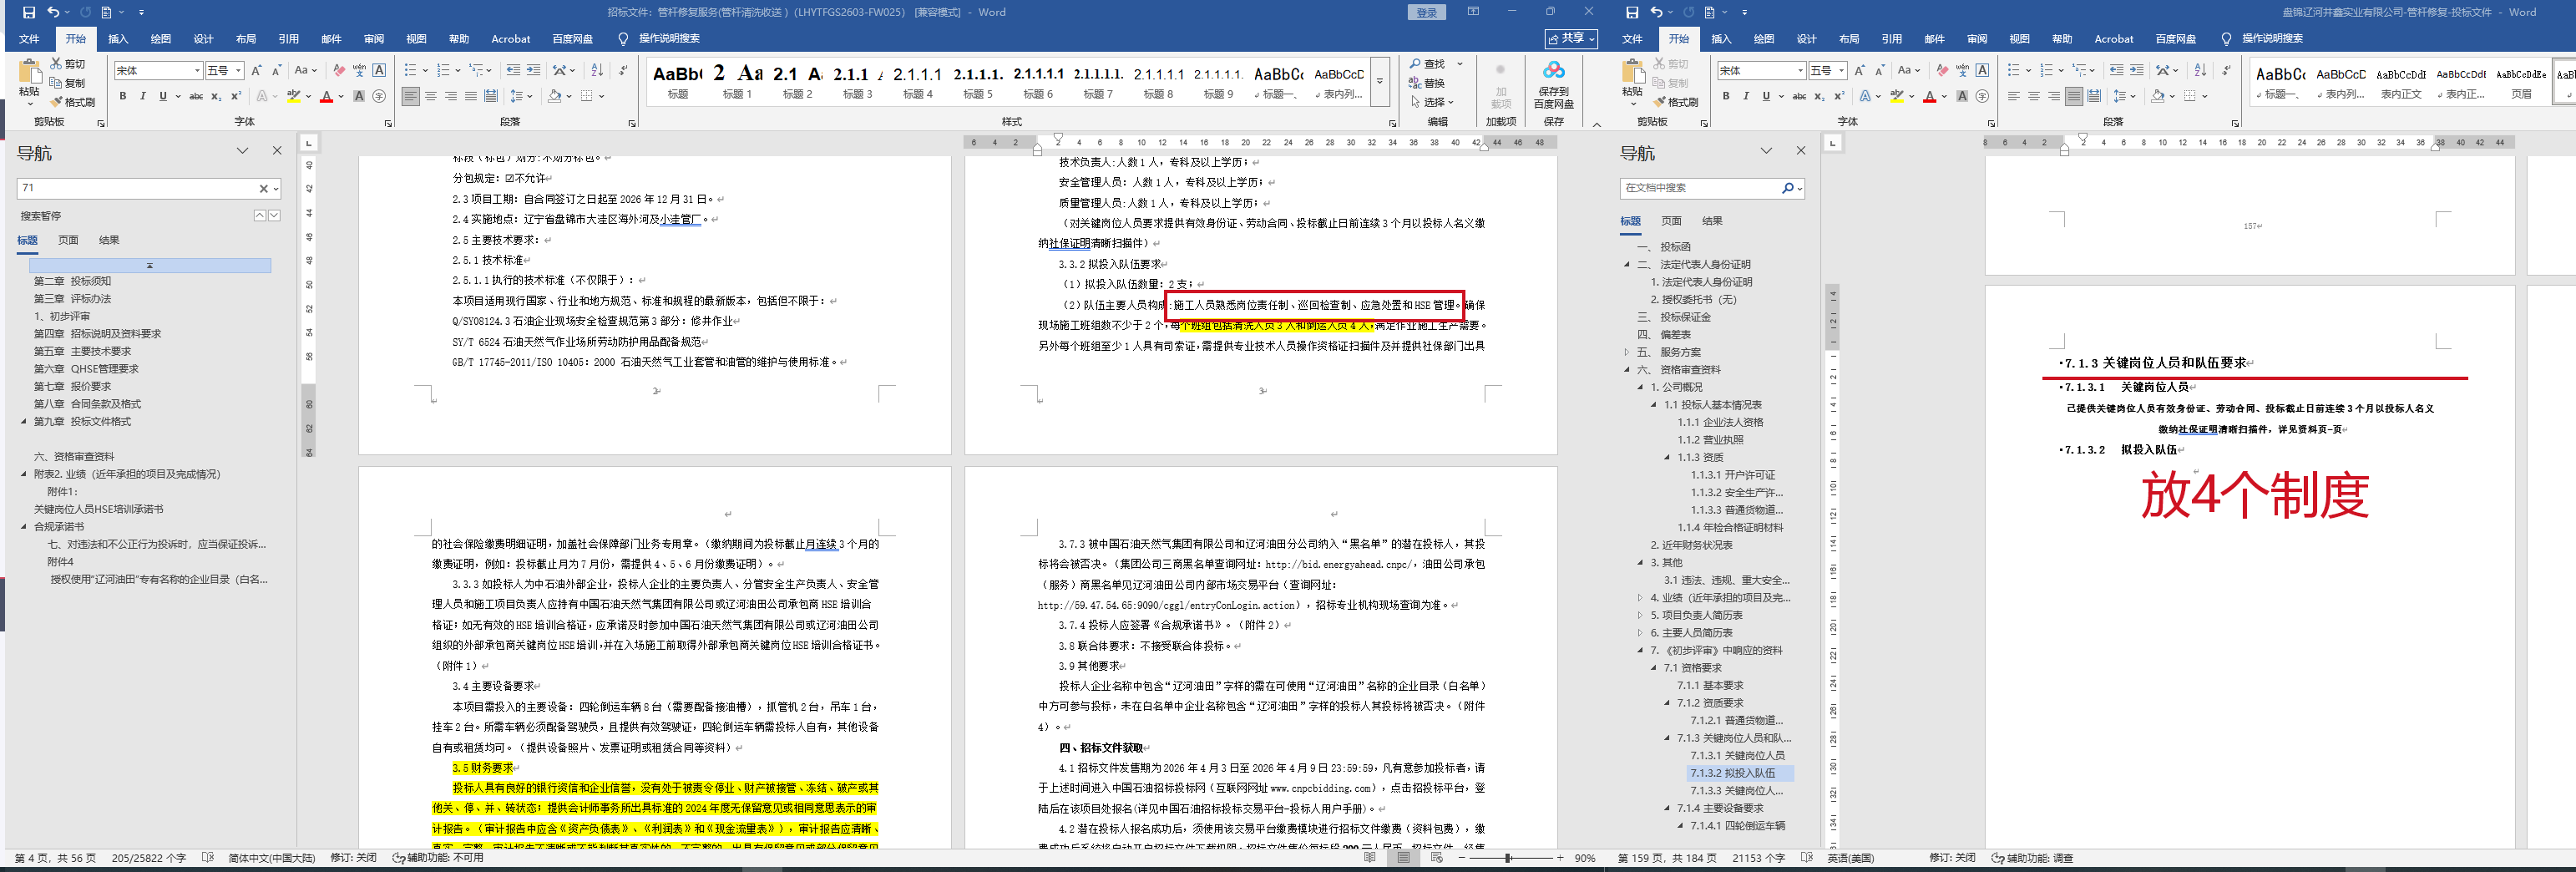Collapse 第九章 投标文件格式 in left navigation

[24, 422]
